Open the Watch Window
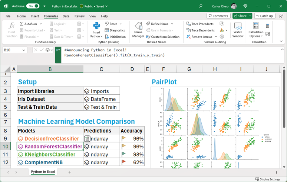Viewport: 287px width, 182px height. coord(238,30)
